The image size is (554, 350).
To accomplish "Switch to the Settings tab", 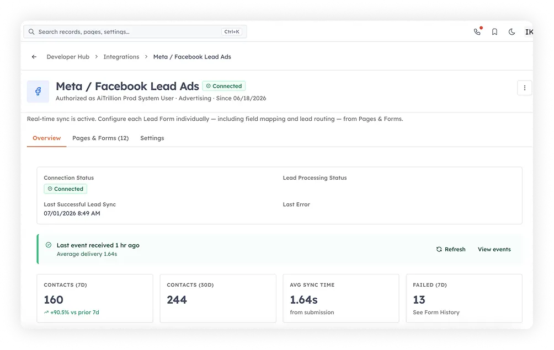I will (152, 138).
